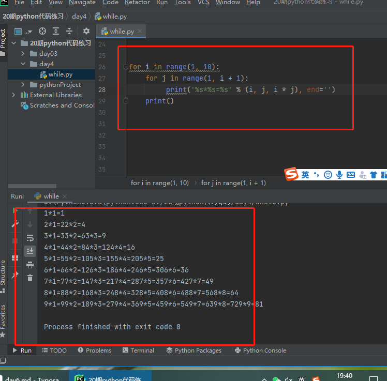Open the Navigate menu
Screen dimensions: 387x381
click(82, 3)
